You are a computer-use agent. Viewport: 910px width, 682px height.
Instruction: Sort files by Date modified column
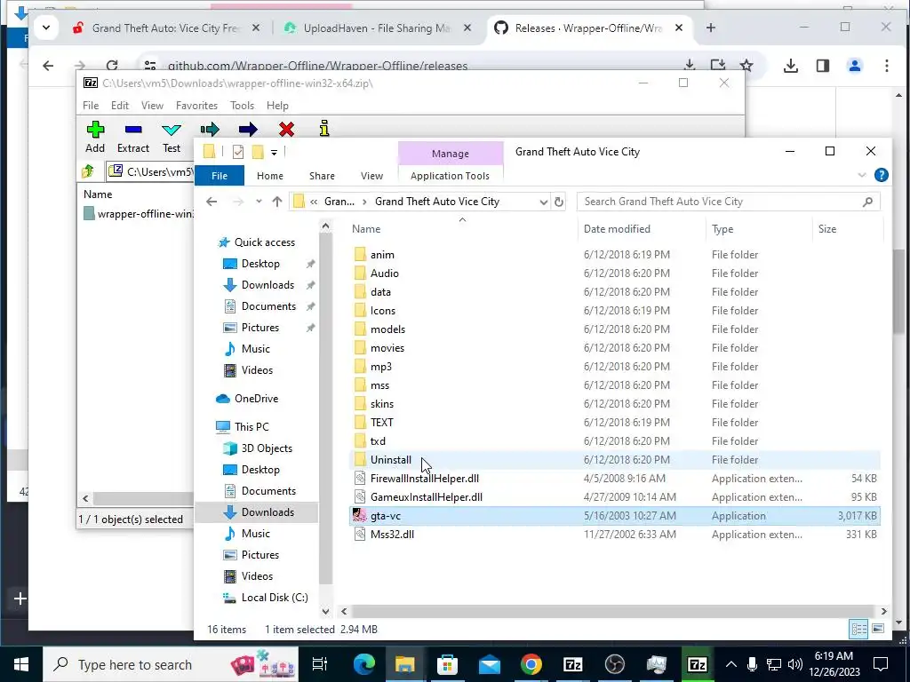coord(617,229)
